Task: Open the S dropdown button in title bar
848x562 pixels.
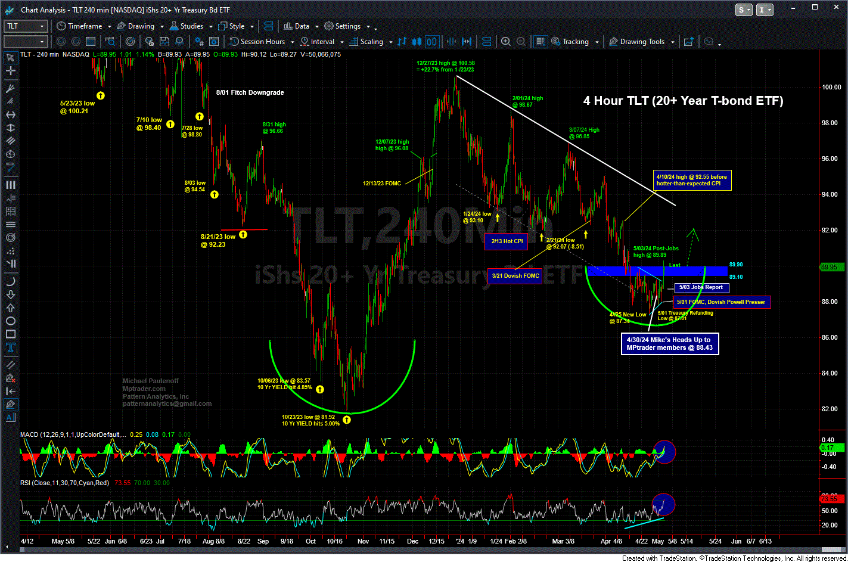Action: (744, 10)
